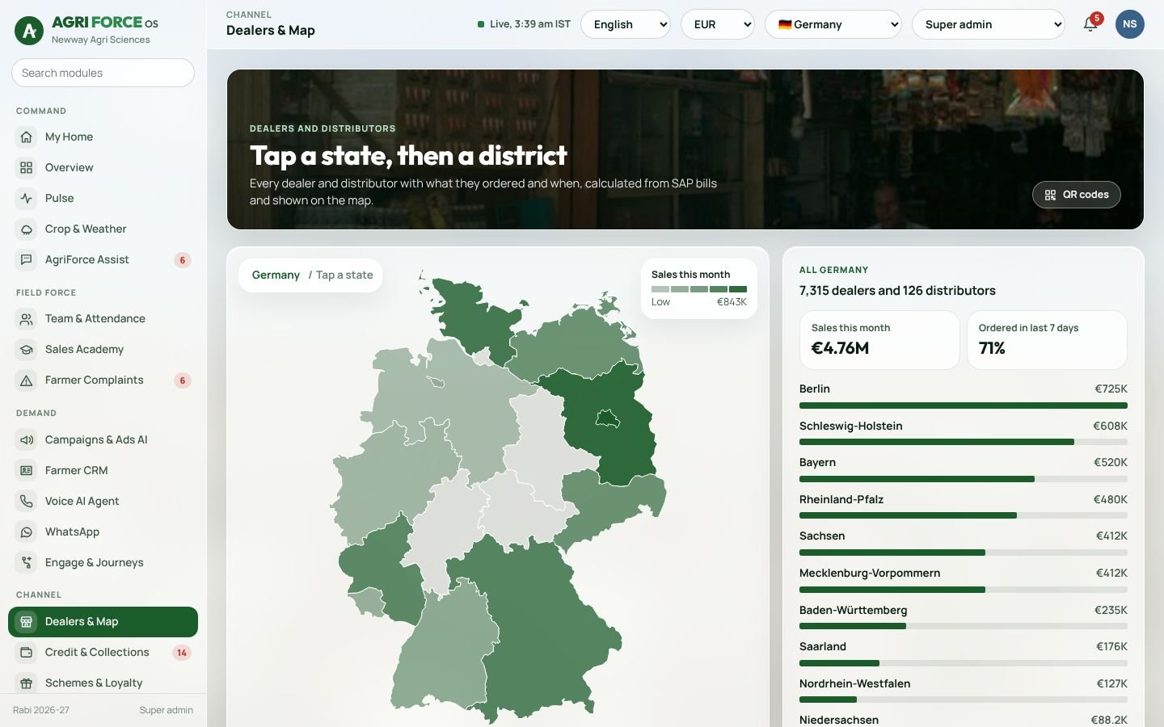This screenshot has height=727, width=1164.
Task: Click the Campaigns & Ads AI megaphone icon
Action: (x=27, y=439)
